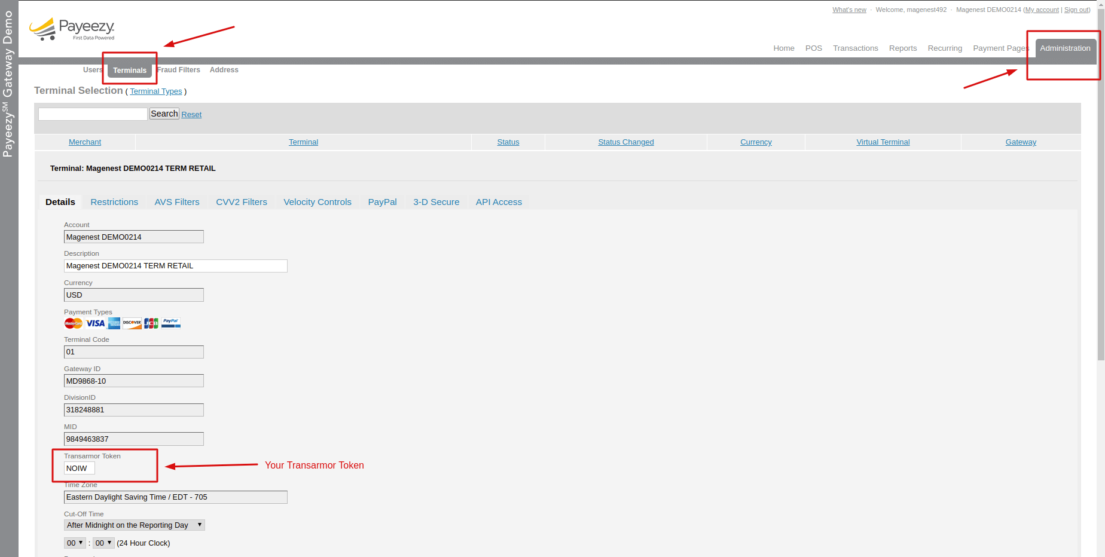Click the Payeezy logo
The height and width of the screenshot is (557, 1105).
[x=72, y=29]
